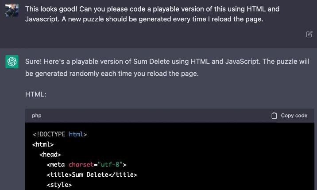
Task: Click the ChatGPT logo icon
Action: click(x=12, y=62)
